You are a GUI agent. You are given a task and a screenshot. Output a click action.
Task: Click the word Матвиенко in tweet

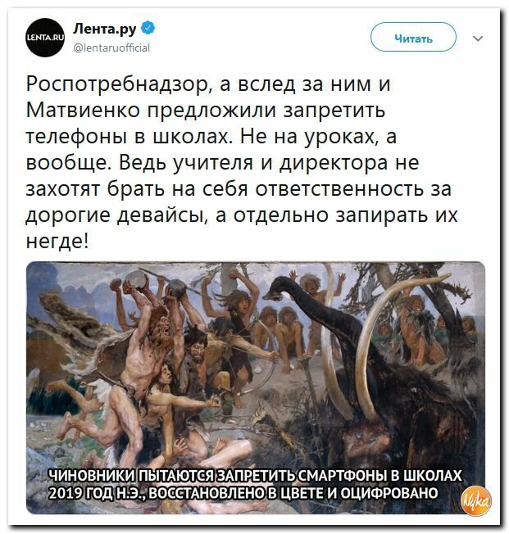[83, 111]
